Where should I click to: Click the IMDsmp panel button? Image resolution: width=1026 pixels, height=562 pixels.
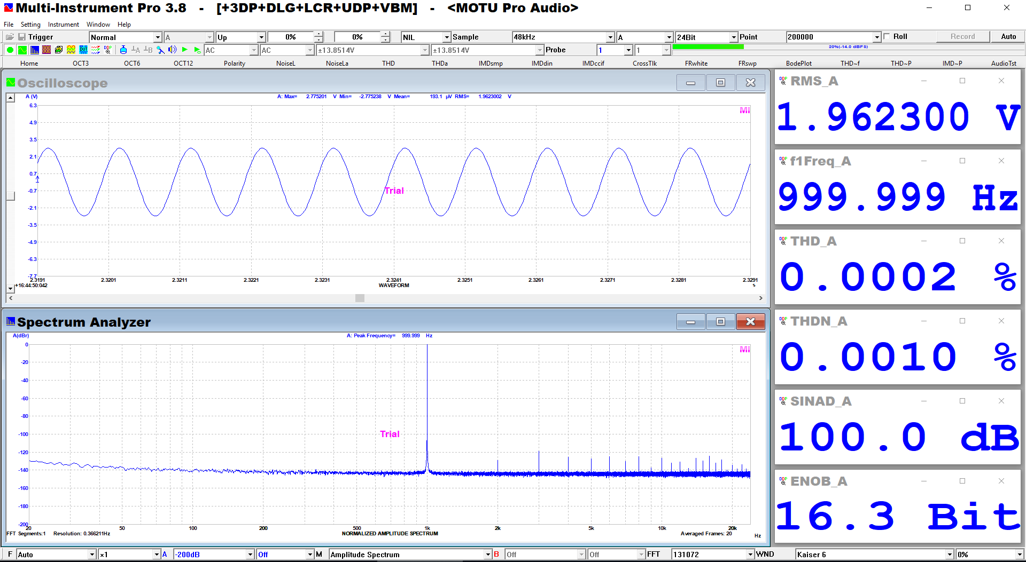point(491,63)
